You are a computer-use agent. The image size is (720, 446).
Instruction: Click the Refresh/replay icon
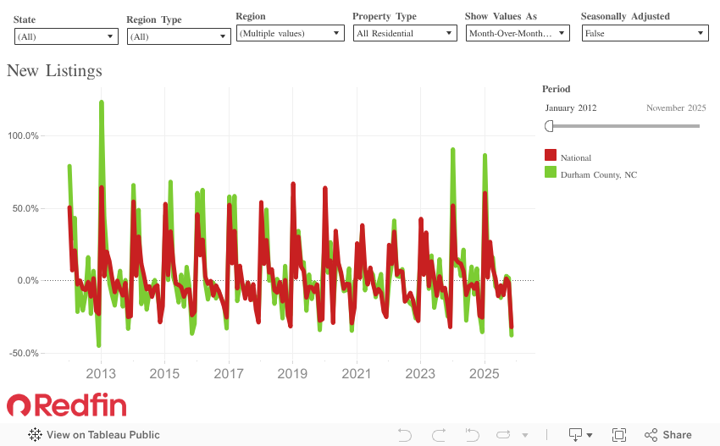click(504, 434)
